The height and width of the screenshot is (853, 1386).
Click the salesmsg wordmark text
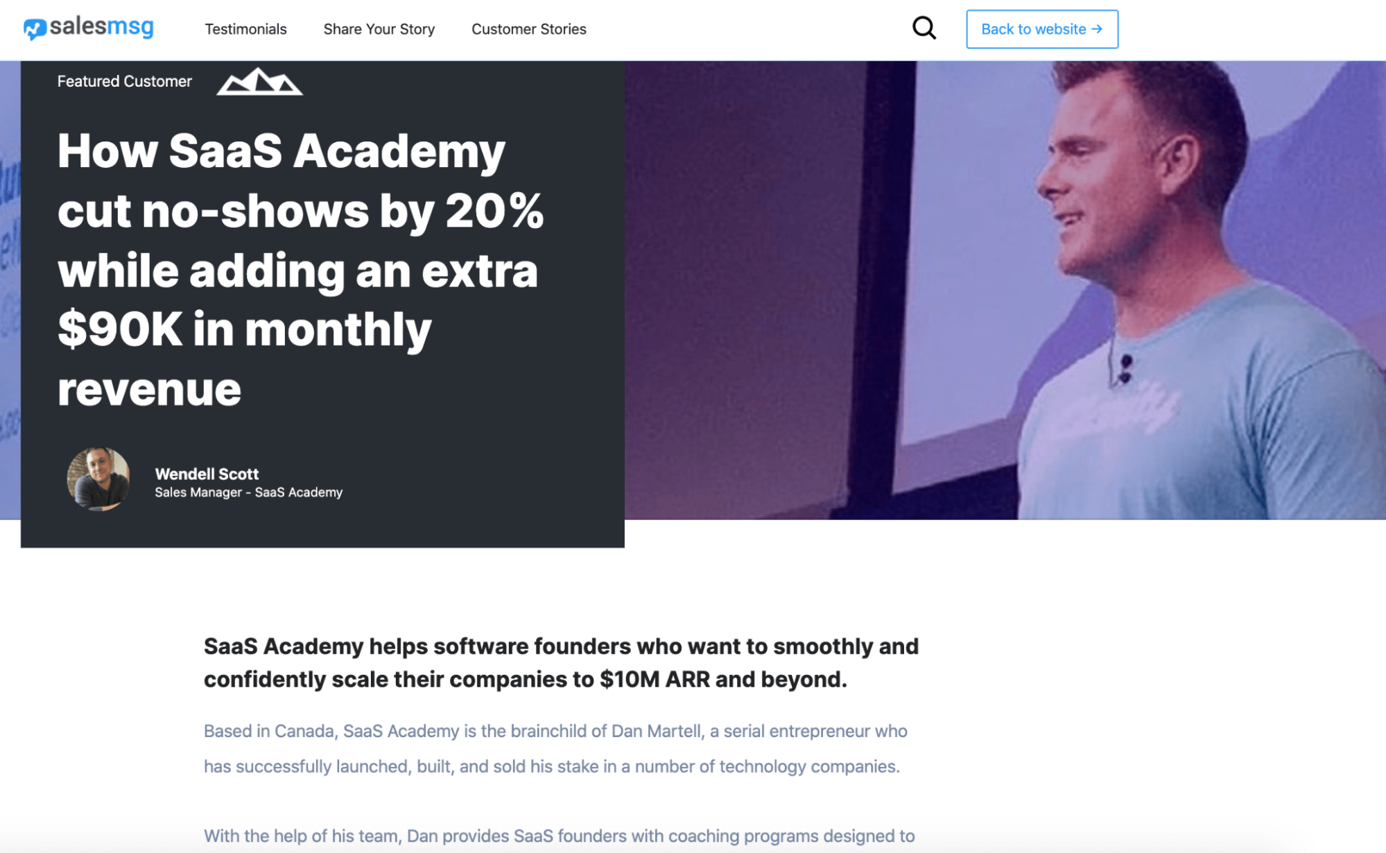102,27
